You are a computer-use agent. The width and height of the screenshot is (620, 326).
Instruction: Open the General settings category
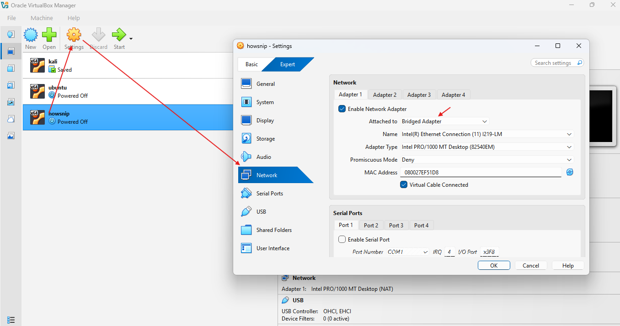click(x=276, y=84)
